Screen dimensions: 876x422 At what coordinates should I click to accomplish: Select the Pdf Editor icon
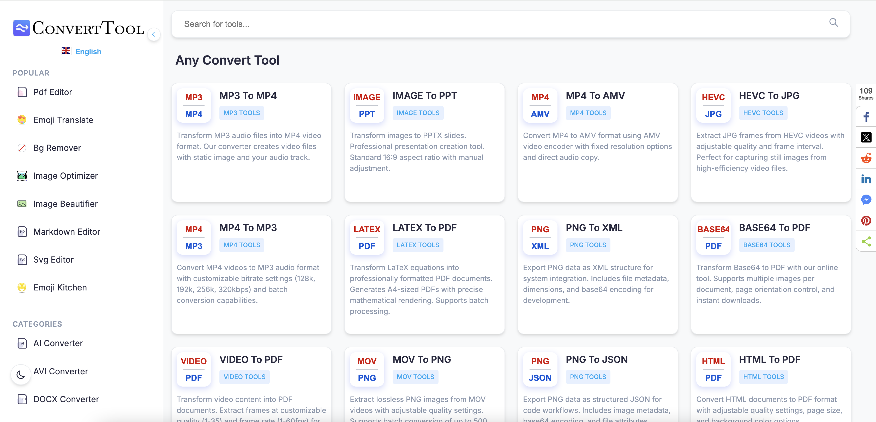pyautogui.click(x=22, y=92)
